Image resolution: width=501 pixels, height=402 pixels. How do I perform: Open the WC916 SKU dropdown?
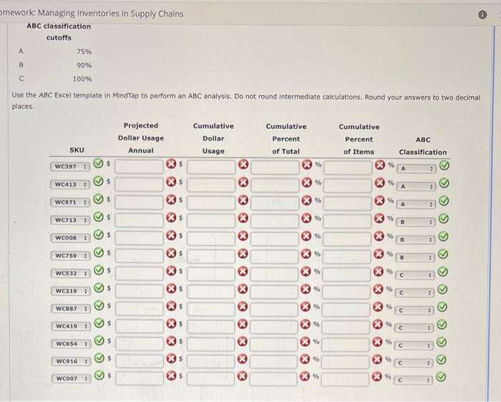pos(72,361)
